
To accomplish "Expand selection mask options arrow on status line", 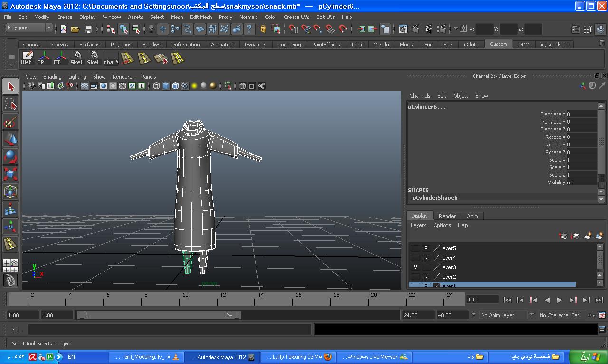I will [x=151, y=29].
